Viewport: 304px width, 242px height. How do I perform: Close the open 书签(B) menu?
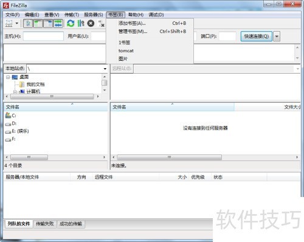click(116, 15)
